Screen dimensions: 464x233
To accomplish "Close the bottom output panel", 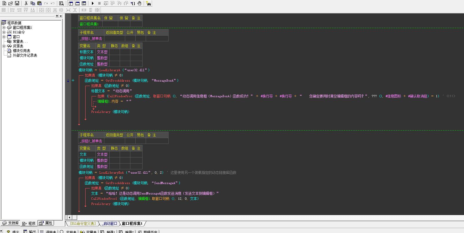I will tap(1, 231).
